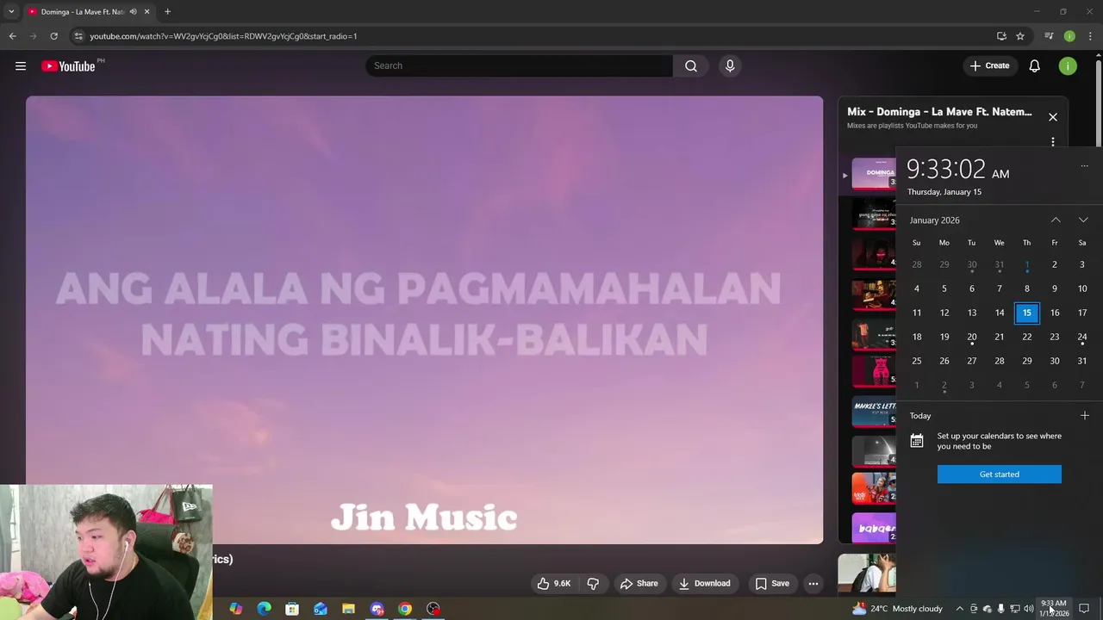Open more actions below the video
The image size is (1103, 620).
(813, 584)
